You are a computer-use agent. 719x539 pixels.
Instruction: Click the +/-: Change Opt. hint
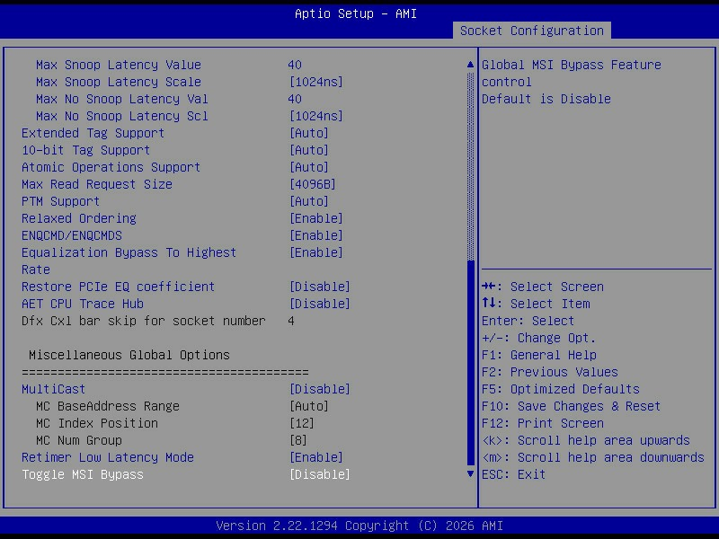tap(538, 339)
